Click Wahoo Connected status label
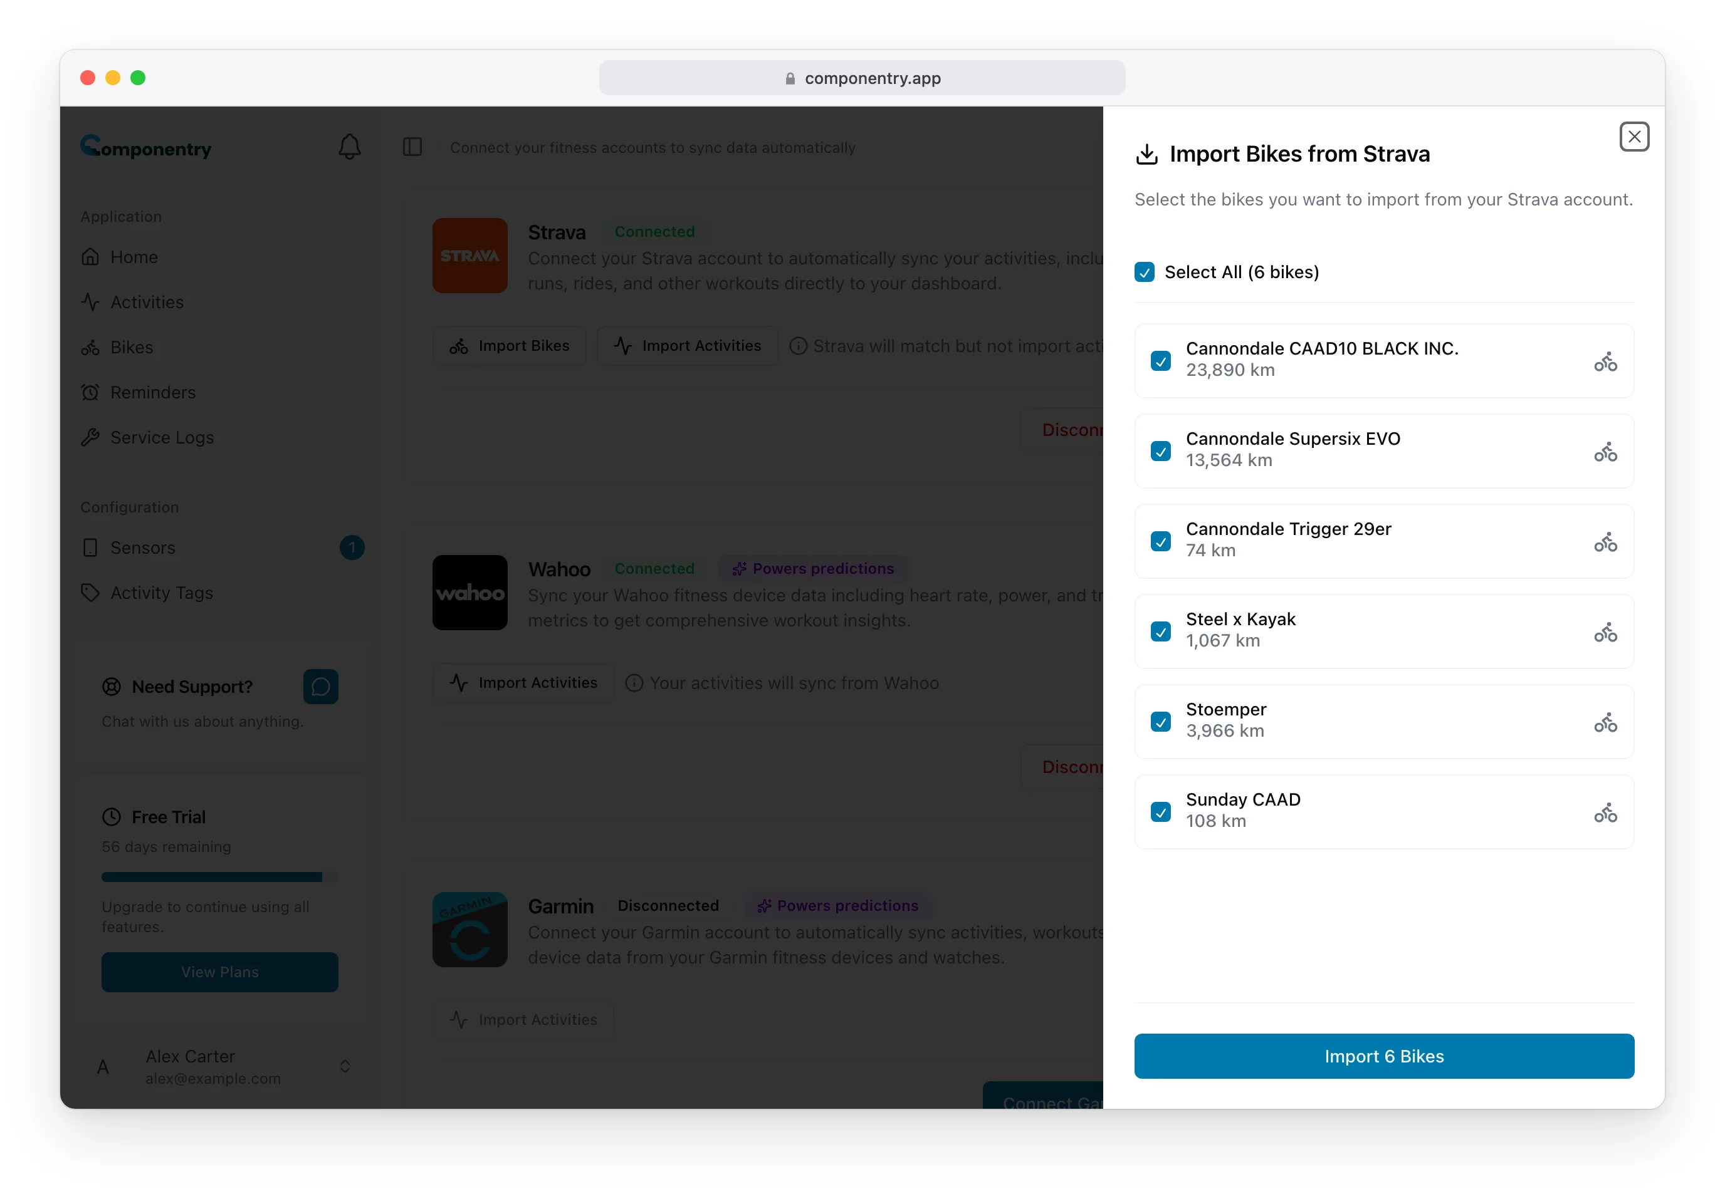The image size is (1725, 1189). pos(654,568)
